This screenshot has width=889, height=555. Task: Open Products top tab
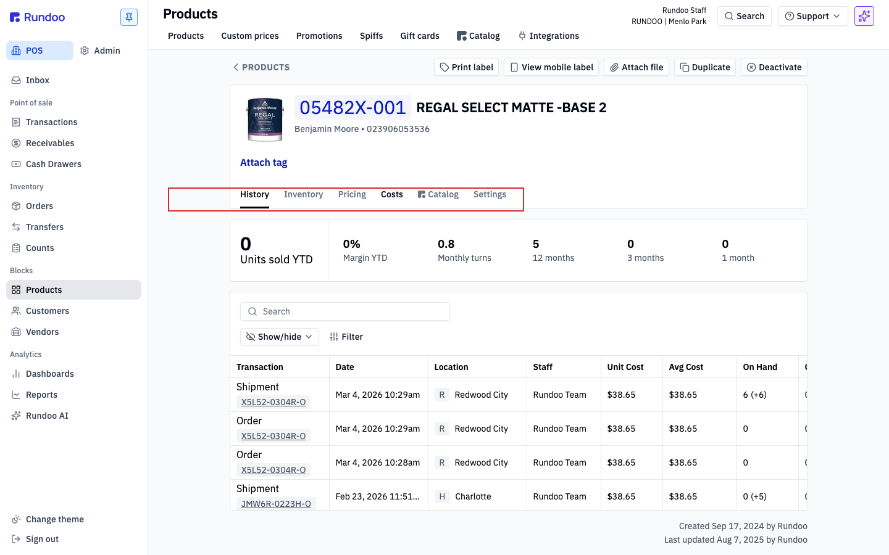pyautogui.click(x=186, y=36)
